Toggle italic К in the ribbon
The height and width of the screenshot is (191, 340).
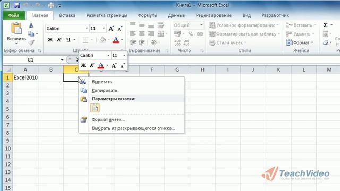[x=59, y=40]
